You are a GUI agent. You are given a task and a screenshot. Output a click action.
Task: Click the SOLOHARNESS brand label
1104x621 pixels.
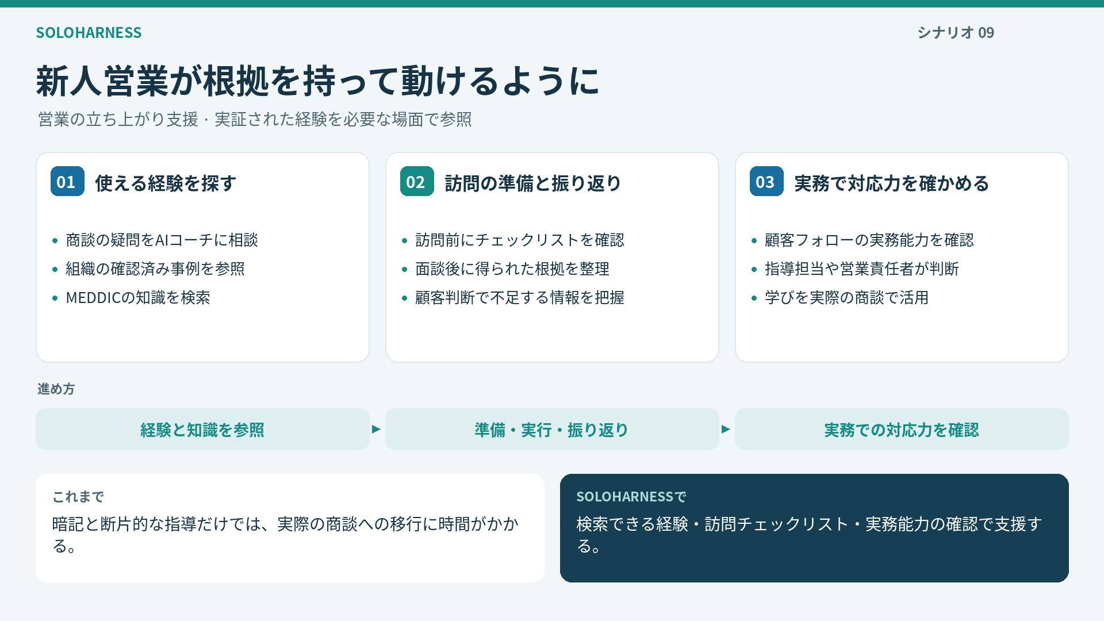[x=89, y=33]
